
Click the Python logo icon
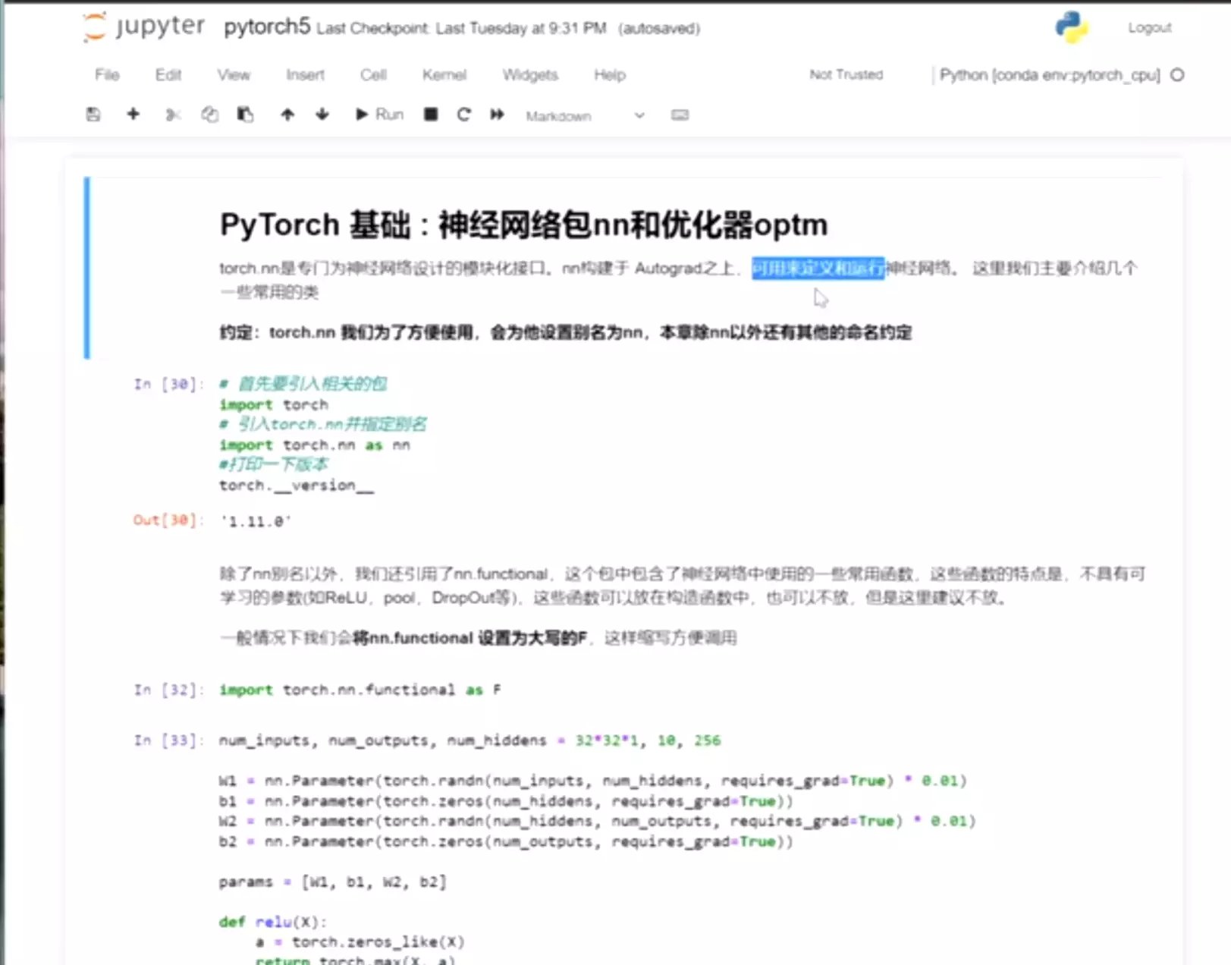[1071, 27]
